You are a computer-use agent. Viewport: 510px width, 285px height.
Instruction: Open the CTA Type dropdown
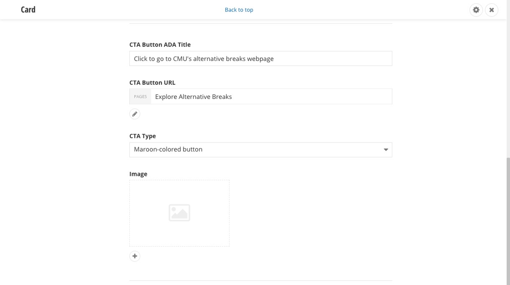[x=260, y=149]
